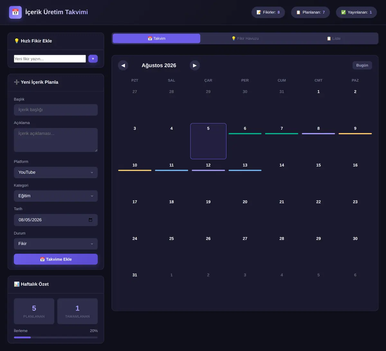
Task: Click the İçerik açıklaması description textarea
Action: pos(56,140)
